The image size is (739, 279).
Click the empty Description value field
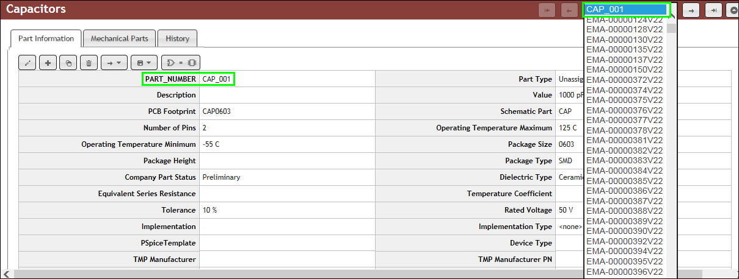click(x=287, y=95)
